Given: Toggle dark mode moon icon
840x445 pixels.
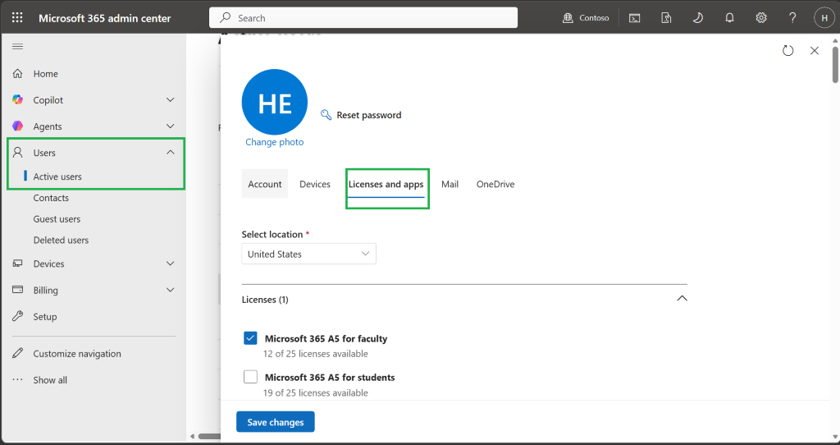Looking at the screenshot, I should pyautogui.click(x=697, y=18).
